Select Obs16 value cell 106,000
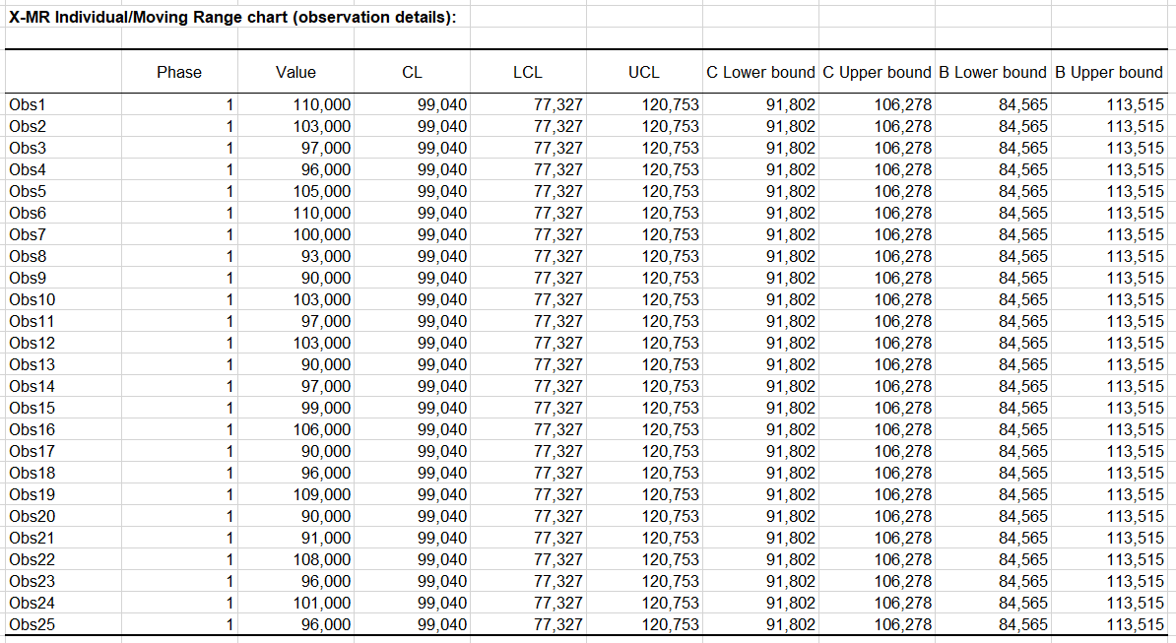Viewport: 1176px width, 643px height. click(322, 429)
